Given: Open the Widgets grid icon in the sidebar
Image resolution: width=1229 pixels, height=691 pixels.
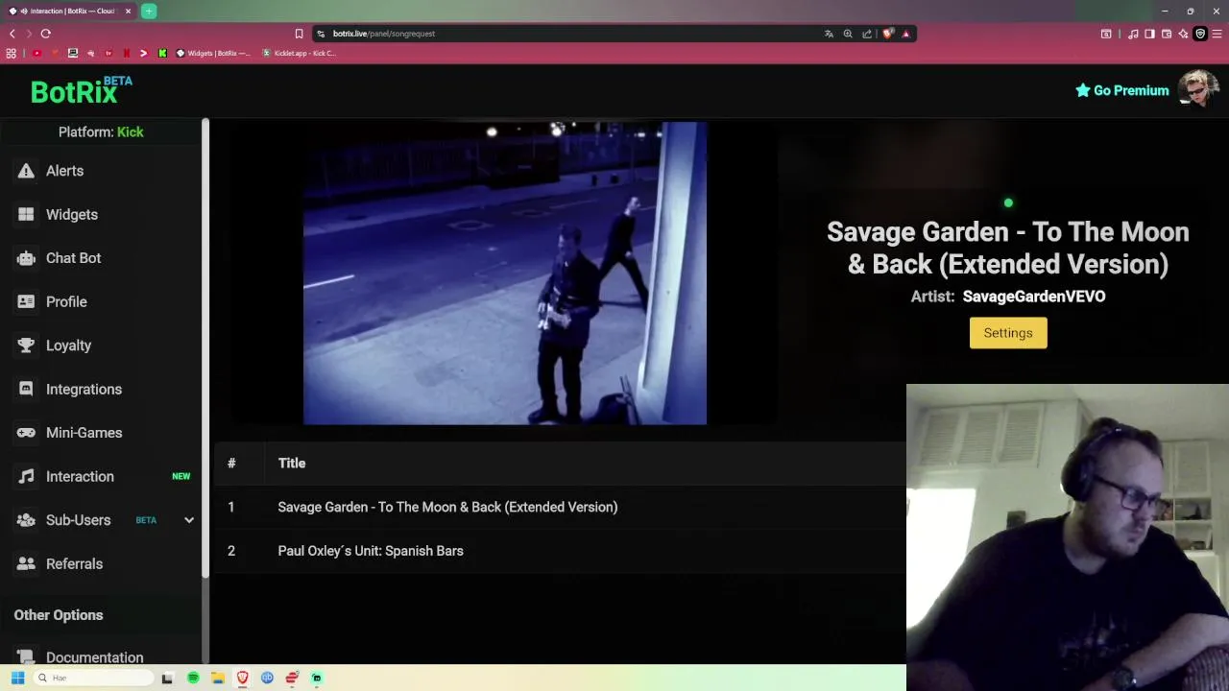Looking at the screenshot, I should [x=26, y=214].
